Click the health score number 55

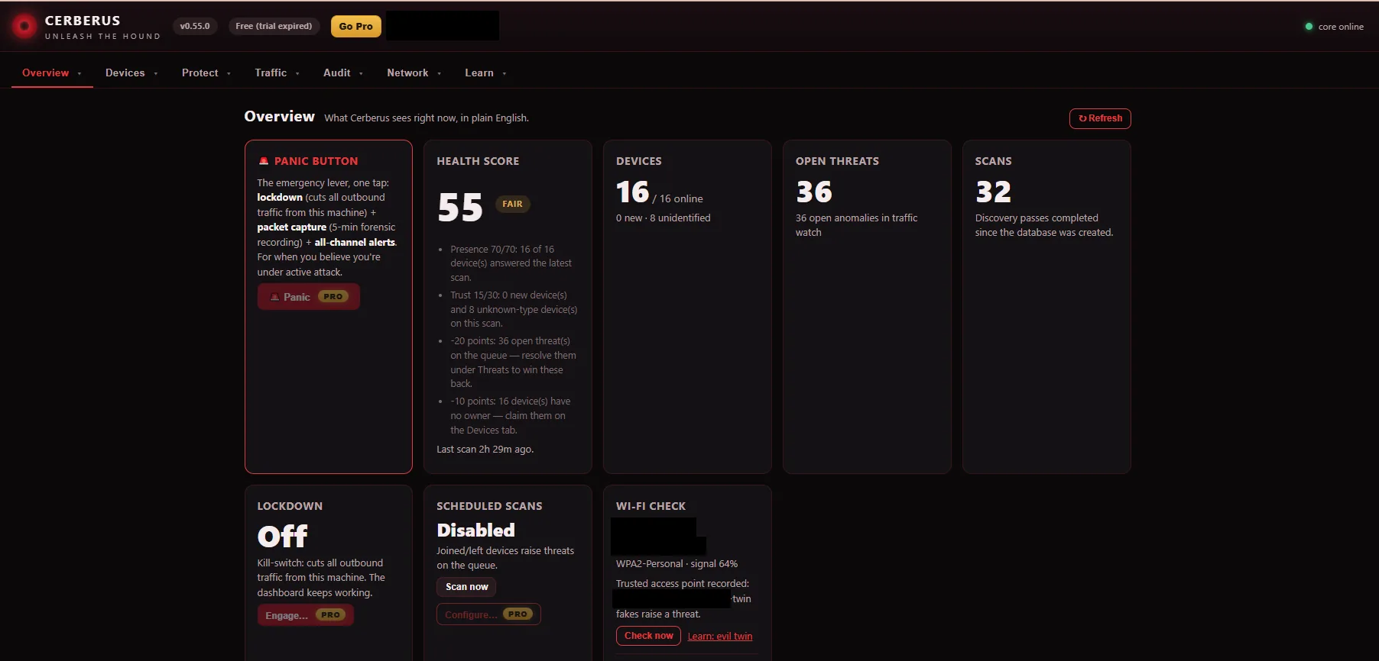(460, 208)
